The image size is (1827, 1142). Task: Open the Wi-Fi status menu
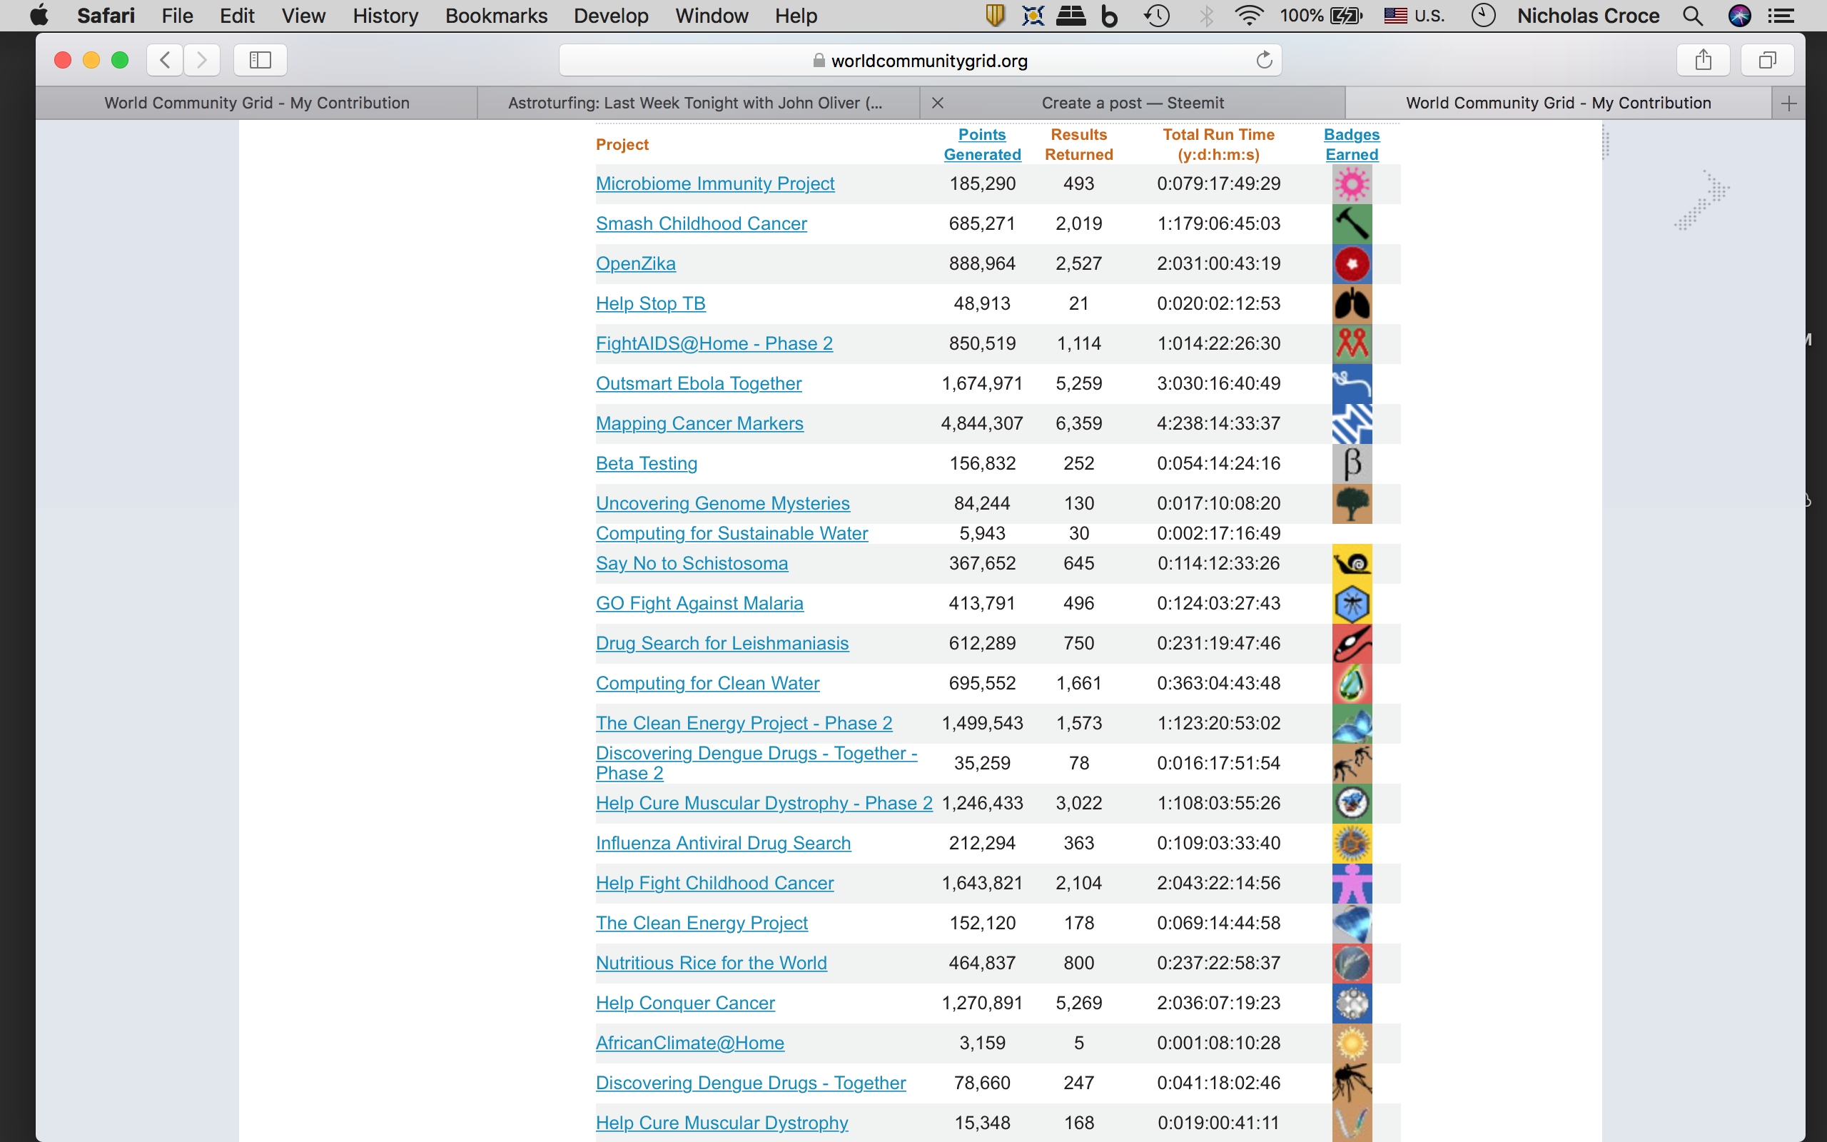pyautogui.click(x=1249, y=16)
